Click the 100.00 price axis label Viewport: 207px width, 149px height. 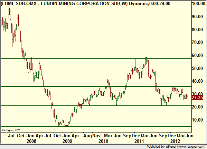pos(199,3)
